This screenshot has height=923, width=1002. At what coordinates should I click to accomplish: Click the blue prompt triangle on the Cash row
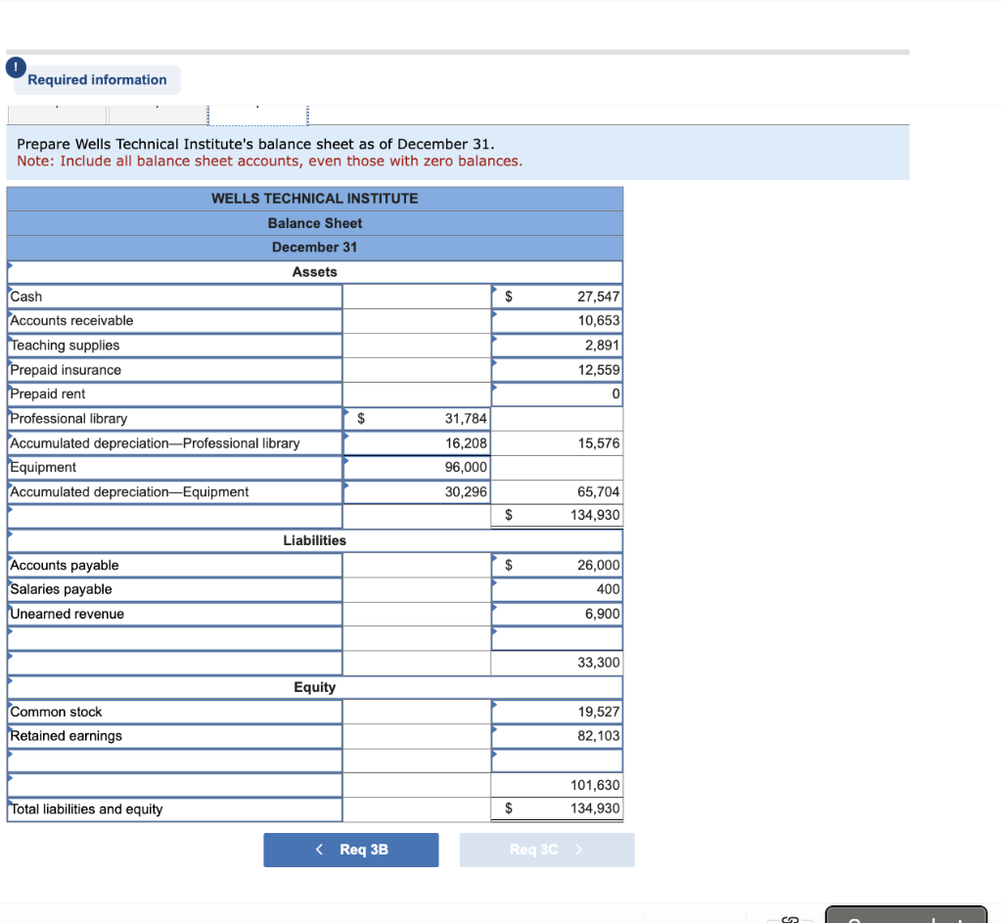click(9, 289)
